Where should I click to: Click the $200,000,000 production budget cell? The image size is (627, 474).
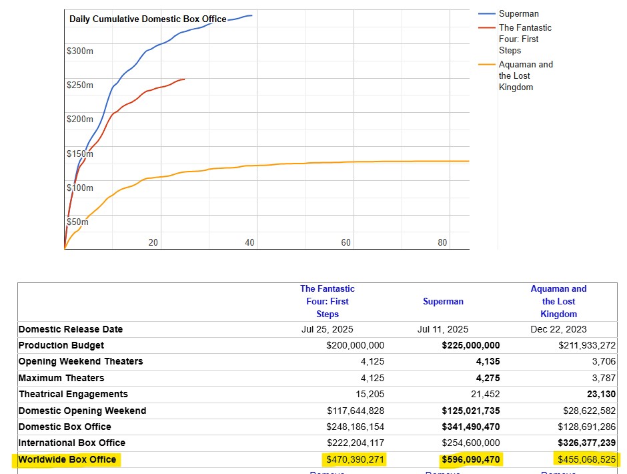click(x=355, y=345)
